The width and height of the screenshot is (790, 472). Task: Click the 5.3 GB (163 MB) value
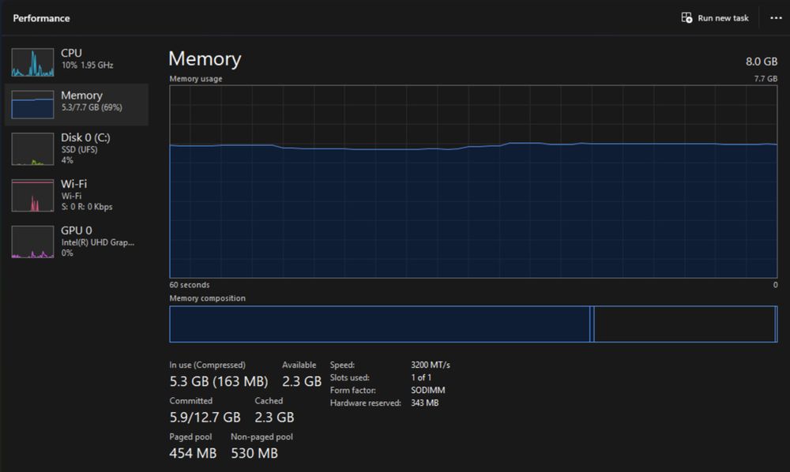click(x=219, y=381)
